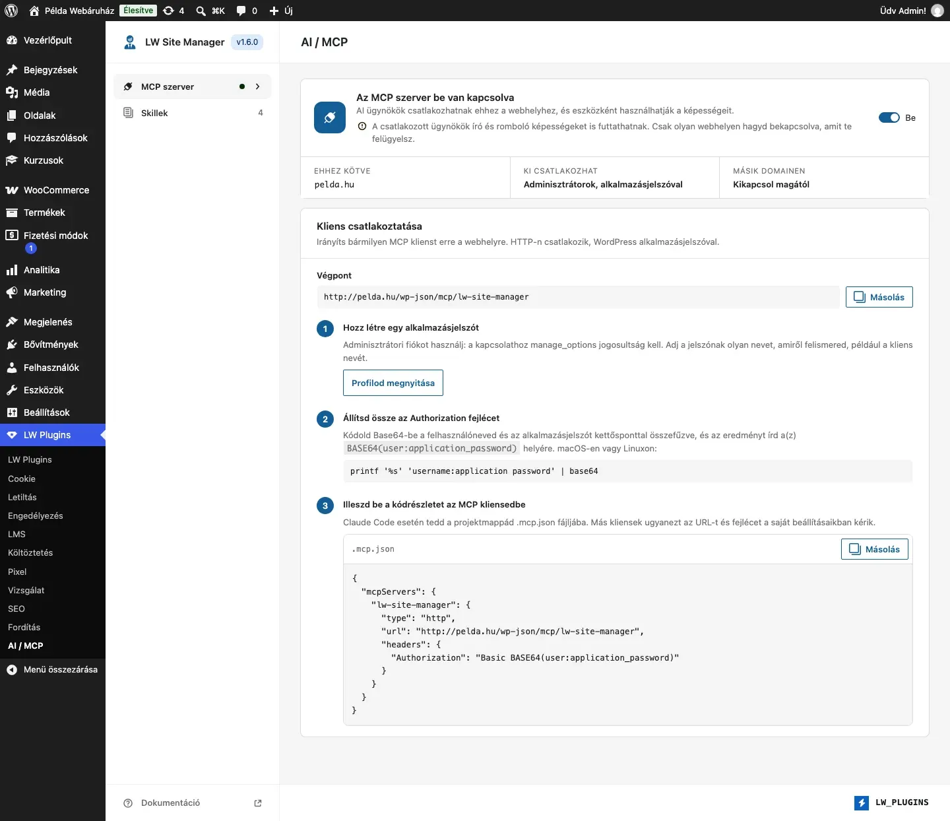Image resolution: width=950 pixels, height=821 pixels.
Task: Collapse the menu with Menü összezárása
Action: [x=53, y=669]
